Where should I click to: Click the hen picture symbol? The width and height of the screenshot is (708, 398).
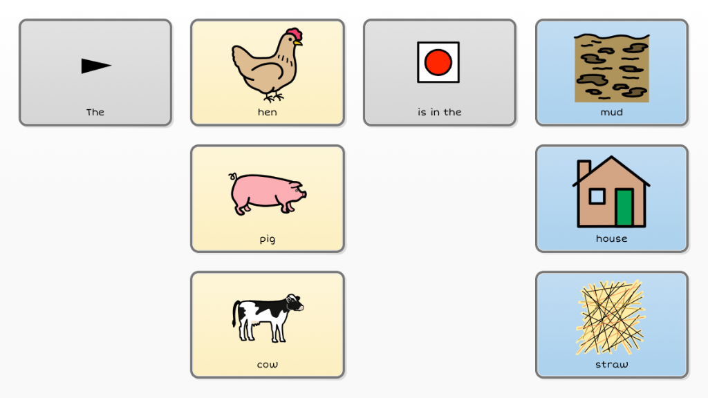(267, 64)
